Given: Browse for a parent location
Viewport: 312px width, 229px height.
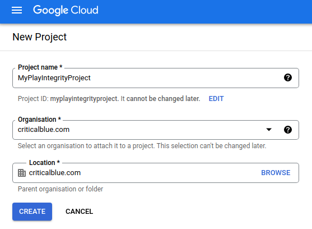Looking at the screenshot, I should pos(276,173).
